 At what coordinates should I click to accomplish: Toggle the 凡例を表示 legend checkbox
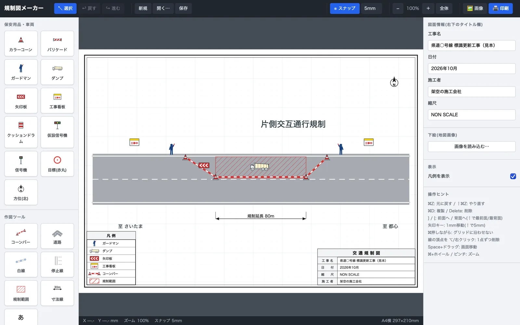pos(513,176)
